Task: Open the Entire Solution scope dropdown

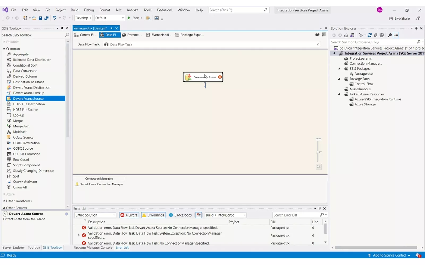Action: point(95,215)
